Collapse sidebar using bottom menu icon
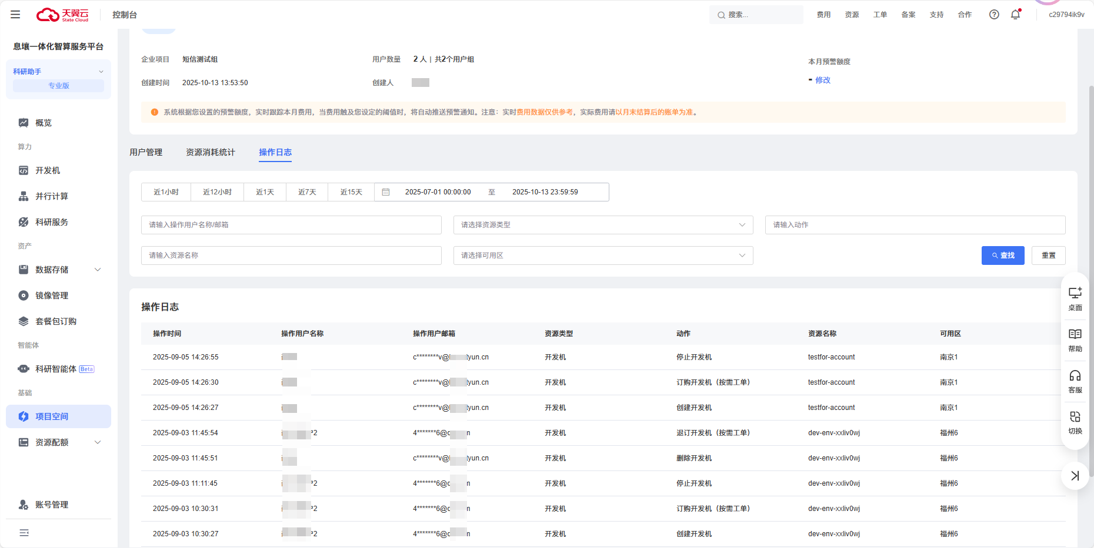 (x=24, y=533)
